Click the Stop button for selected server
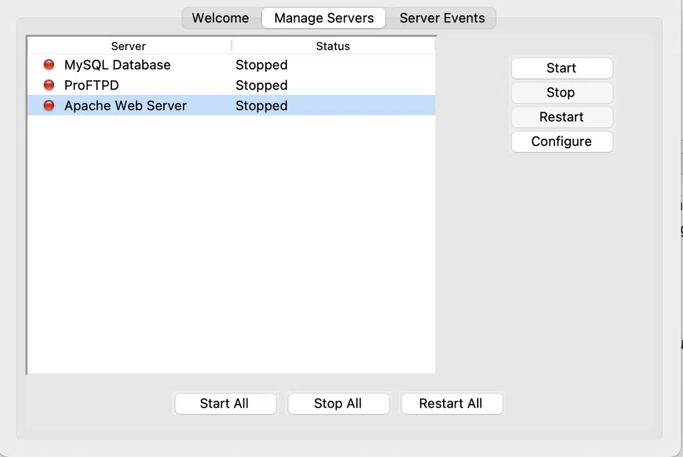This screenshot has height=457, width=683. tap(562, 92)
